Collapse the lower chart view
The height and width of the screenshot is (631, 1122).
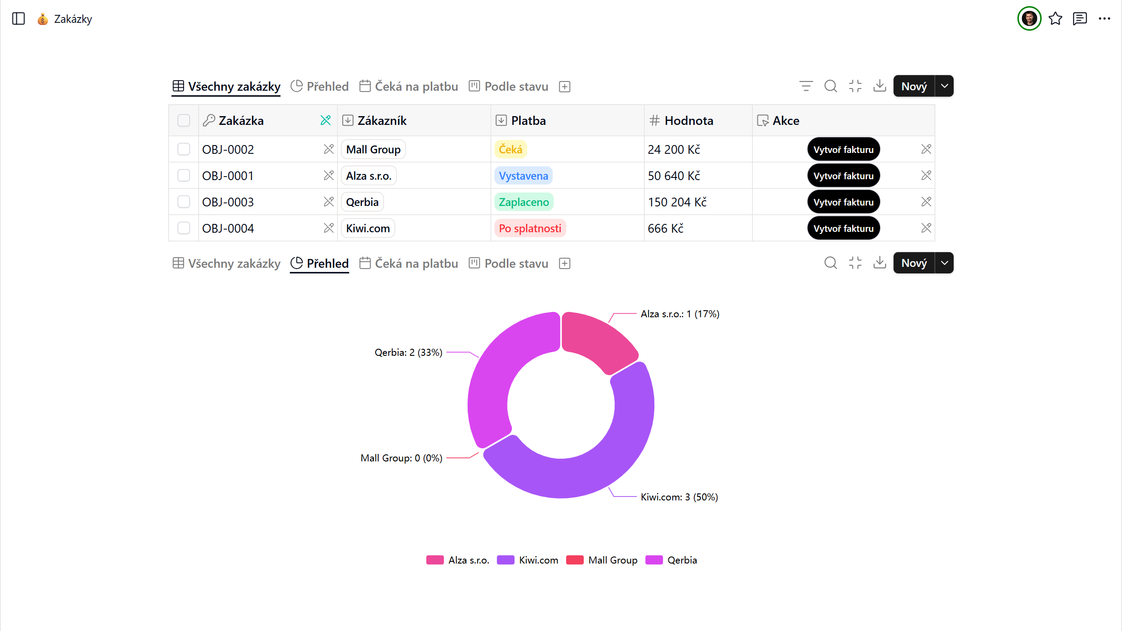[x=855, y=263]
